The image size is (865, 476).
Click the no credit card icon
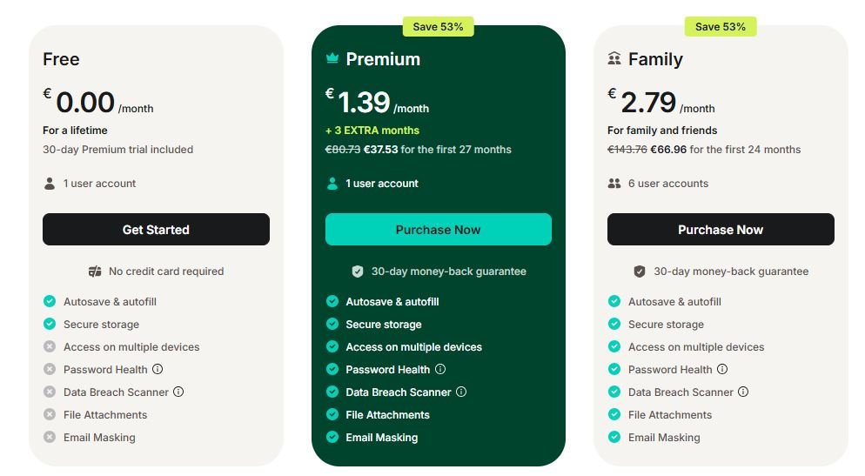96,272
